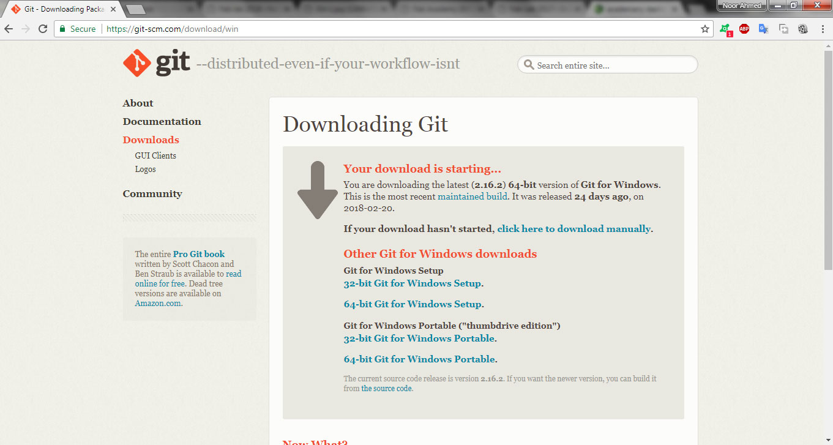Click the grey copy-arrow extension icon
The height and width of the screenshot is (445, 833).
coord(783,29)
